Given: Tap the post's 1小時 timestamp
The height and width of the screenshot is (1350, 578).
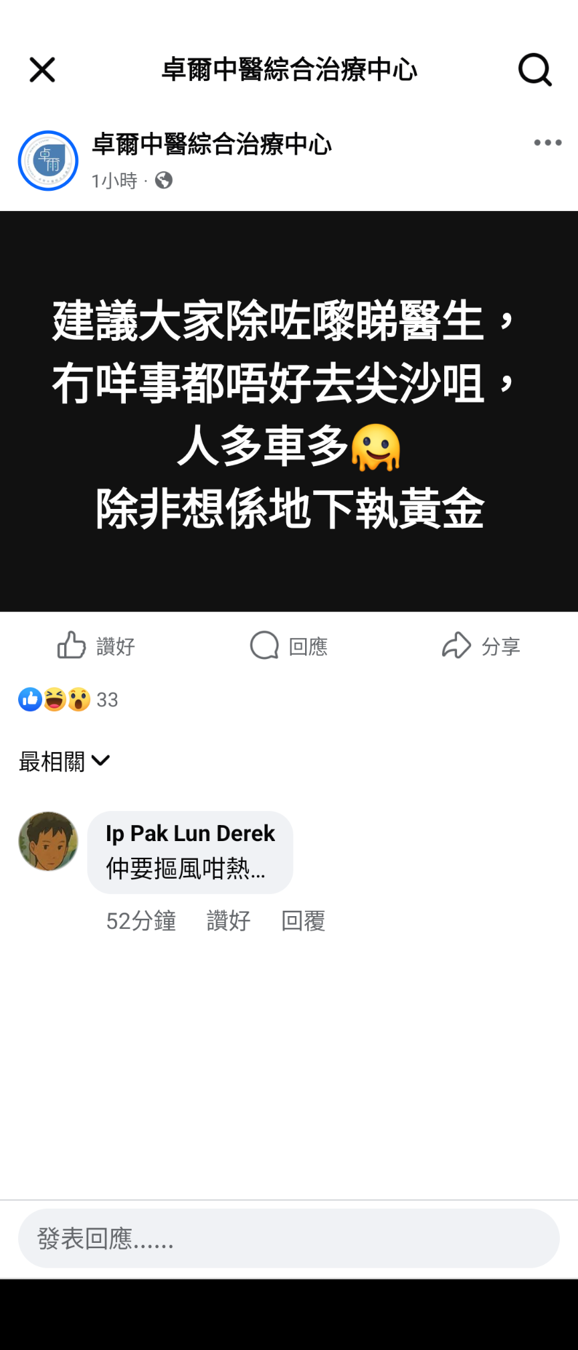Looking at the screenshot, I should 114,181.
